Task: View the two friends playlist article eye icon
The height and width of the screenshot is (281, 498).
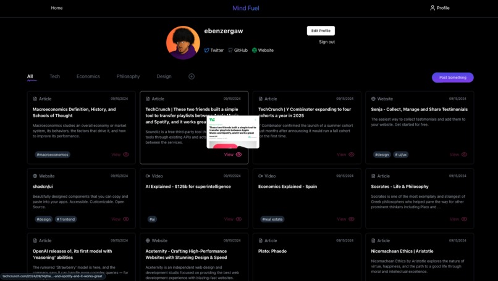Action: pyautogui.click(x=239, y=155)
